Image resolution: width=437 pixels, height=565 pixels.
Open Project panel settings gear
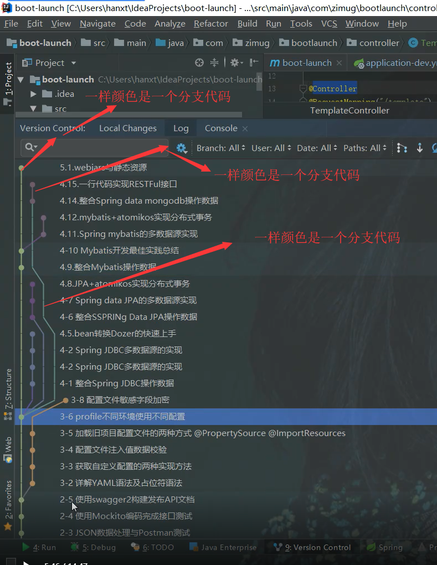[x=236, y=63]
